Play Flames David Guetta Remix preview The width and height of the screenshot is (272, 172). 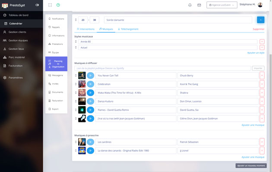click(90, 110)
